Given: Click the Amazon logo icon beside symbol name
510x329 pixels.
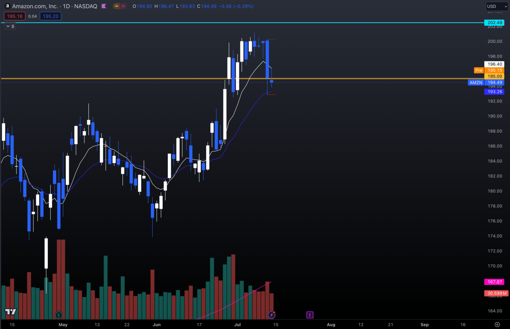Looking at the screenshot, I should pyautogui.click(x=7, y=6).
